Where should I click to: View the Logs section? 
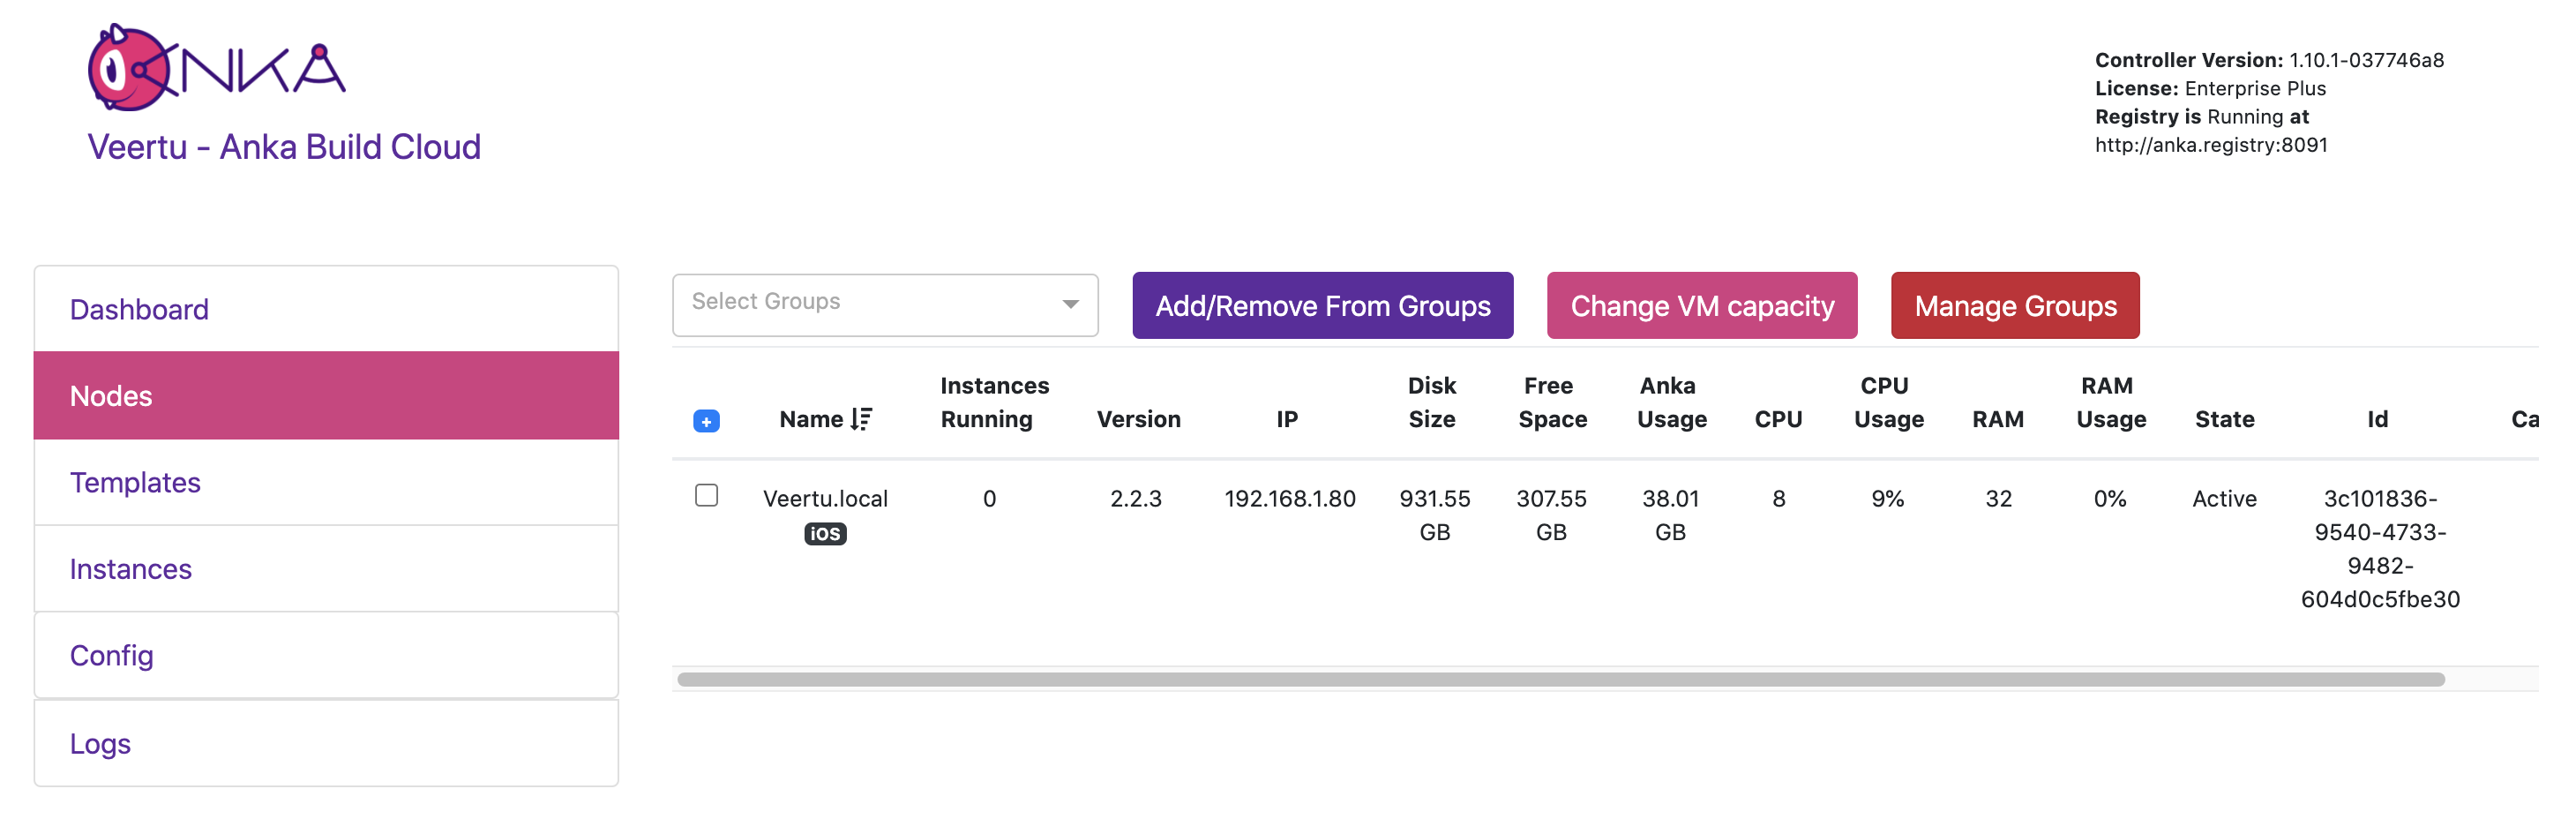tap(100, 743)
